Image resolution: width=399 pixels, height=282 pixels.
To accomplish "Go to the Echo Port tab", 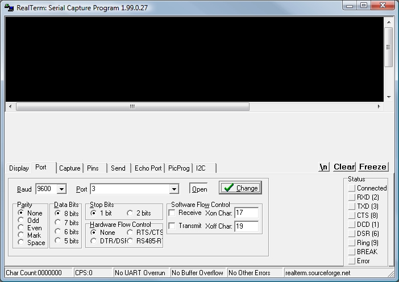I will [148, 168].
